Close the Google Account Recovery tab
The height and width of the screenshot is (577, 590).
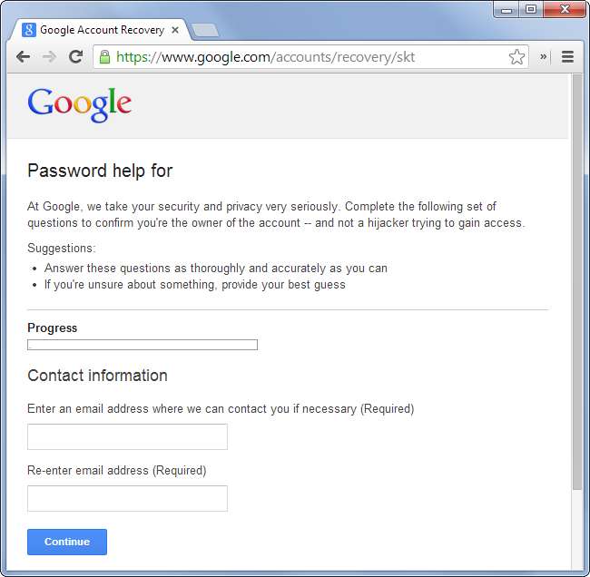click(x=175, y=30)
